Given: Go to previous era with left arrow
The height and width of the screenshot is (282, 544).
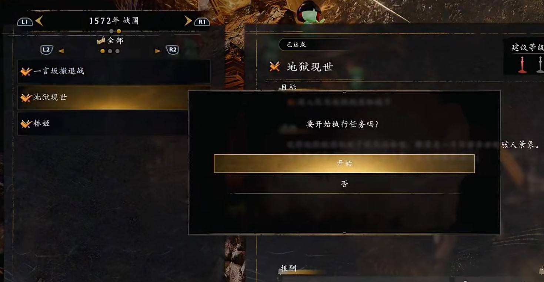Looking at the screenshot, I should 39,21.
